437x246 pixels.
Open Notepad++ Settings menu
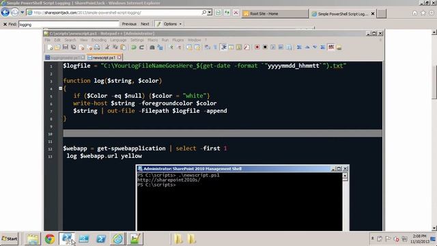(137, 40)
